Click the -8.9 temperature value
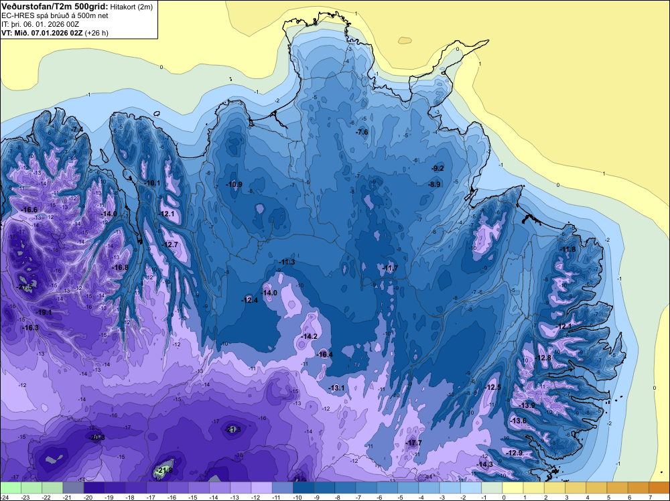This screenshot has height=501, width=670. (x=434, y=184)
